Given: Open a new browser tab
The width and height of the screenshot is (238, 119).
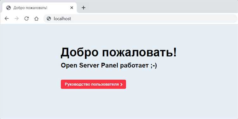Looking at the screenshot, I should pyautogui.click(x=83, y=8).
